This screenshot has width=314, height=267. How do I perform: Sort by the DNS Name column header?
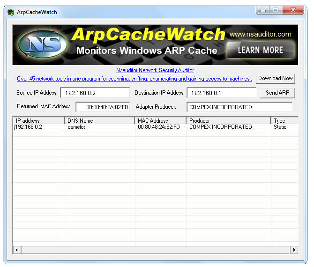(99, 120)
